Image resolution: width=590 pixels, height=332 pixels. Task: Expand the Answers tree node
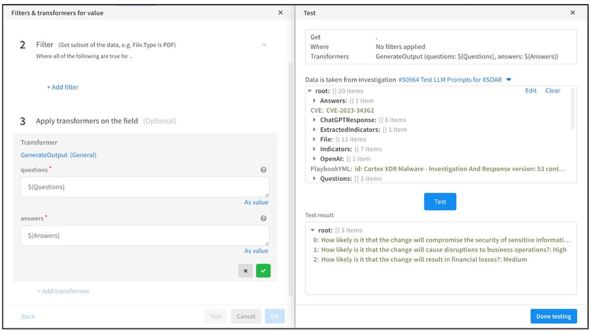point(315,101)
